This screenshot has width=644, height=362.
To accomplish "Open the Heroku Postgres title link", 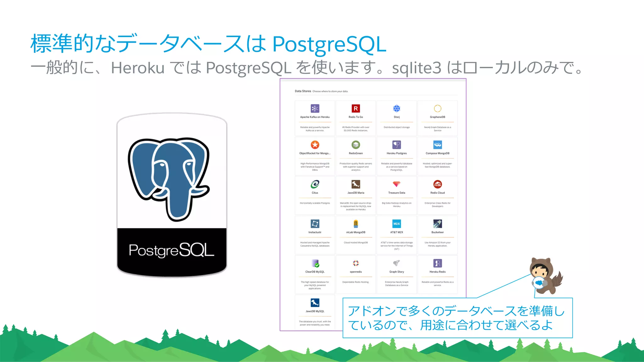I will (397, 154).
